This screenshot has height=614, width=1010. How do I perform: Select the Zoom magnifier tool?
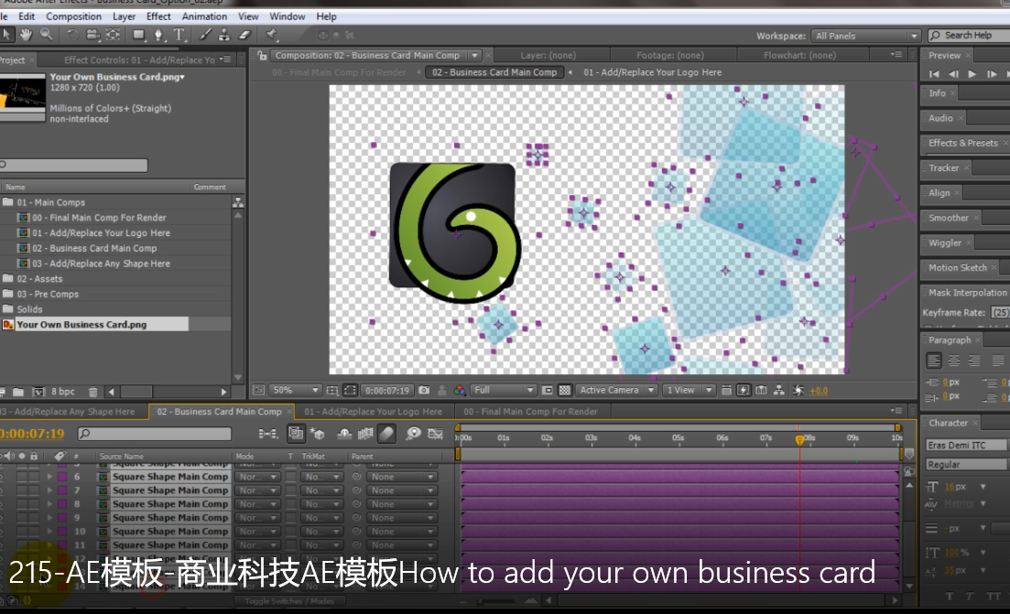[47, 34]
